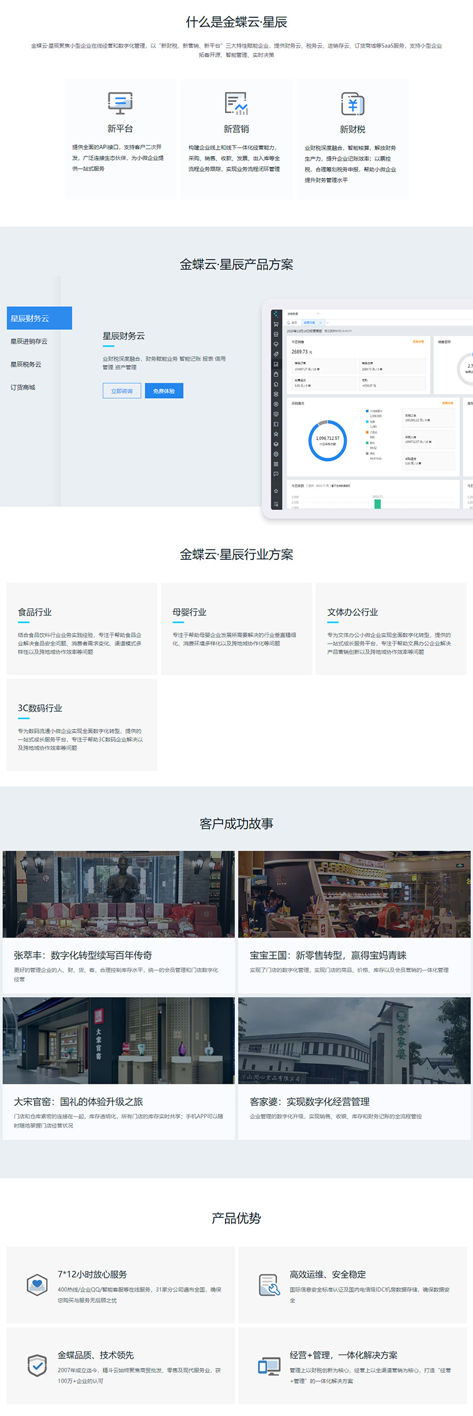This screenshot has width=473, height=1416.
Task: Switch to the 首页 tab in dashboard
Action: pos(292,322)
